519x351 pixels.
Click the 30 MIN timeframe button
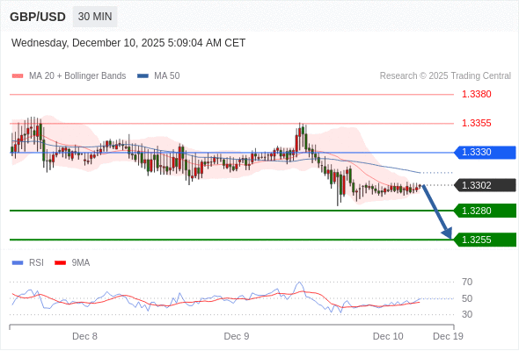pos(95,17)
